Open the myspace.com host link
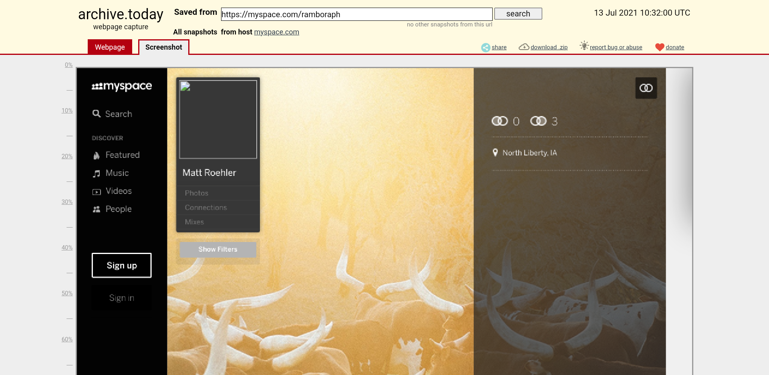 coord(276,32)
